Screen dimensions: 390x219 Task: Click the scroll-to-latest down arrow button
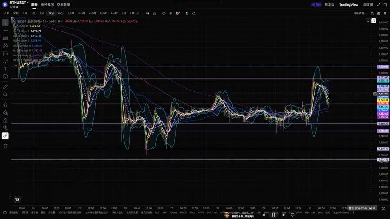point(368,21)
